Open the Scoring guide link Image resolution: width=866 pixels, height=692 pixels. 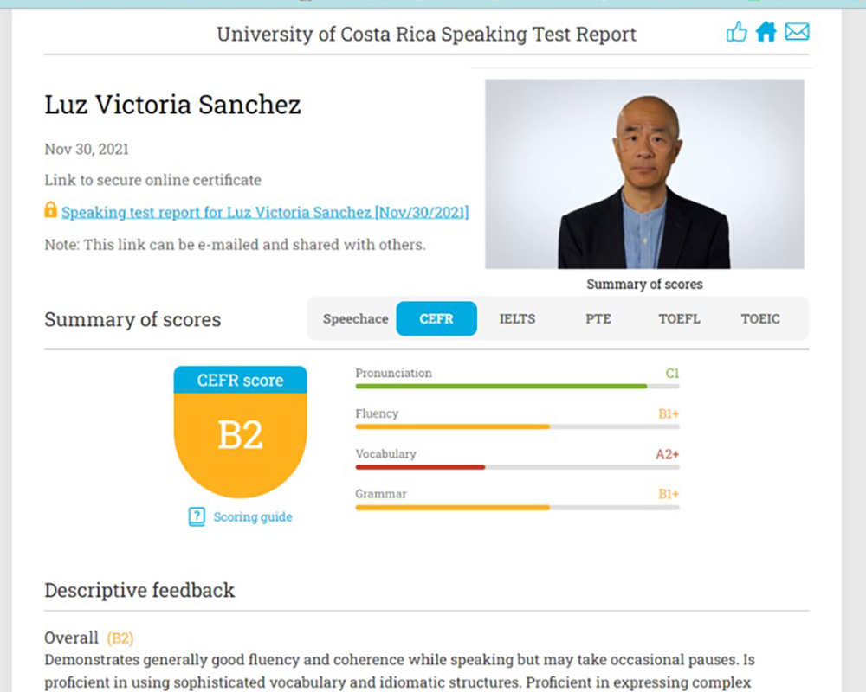[253, 517]
